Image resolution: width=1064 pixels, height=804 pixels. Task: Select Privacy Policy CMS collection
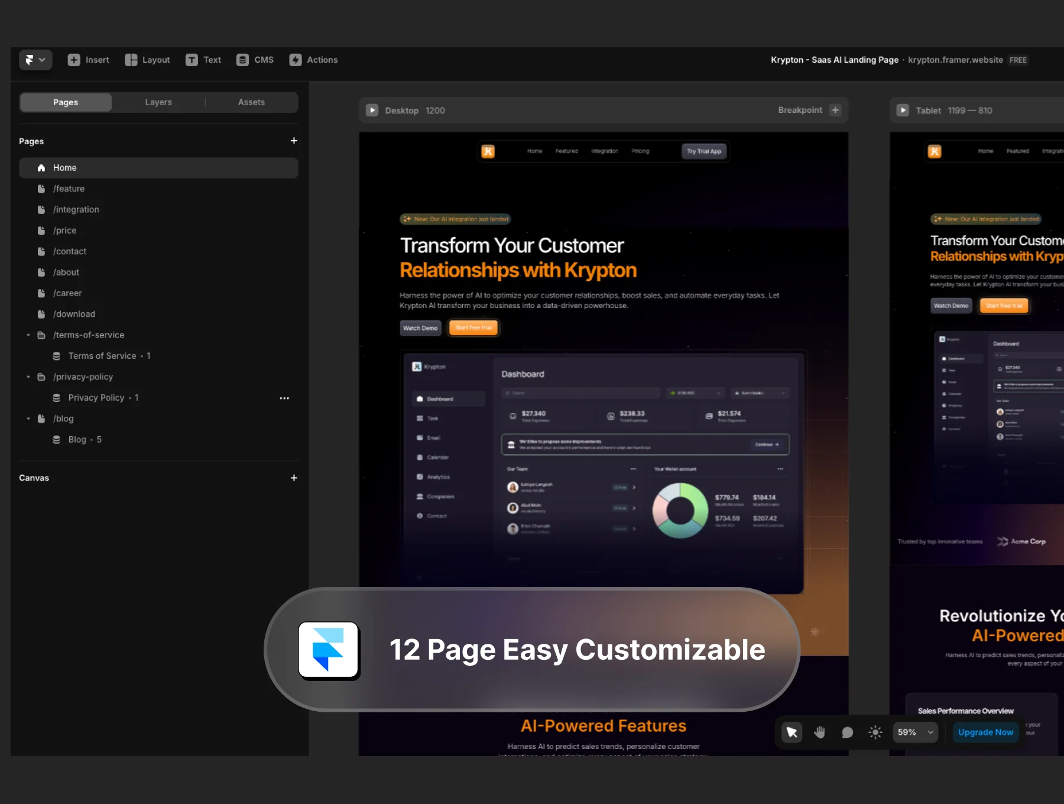point(158,398)
